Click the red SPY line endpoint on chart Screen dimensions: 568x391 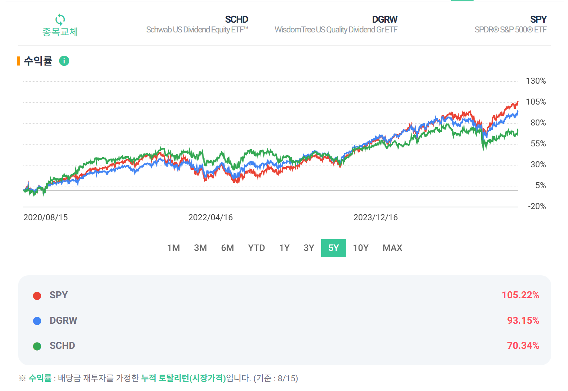(x=517, y=102)
